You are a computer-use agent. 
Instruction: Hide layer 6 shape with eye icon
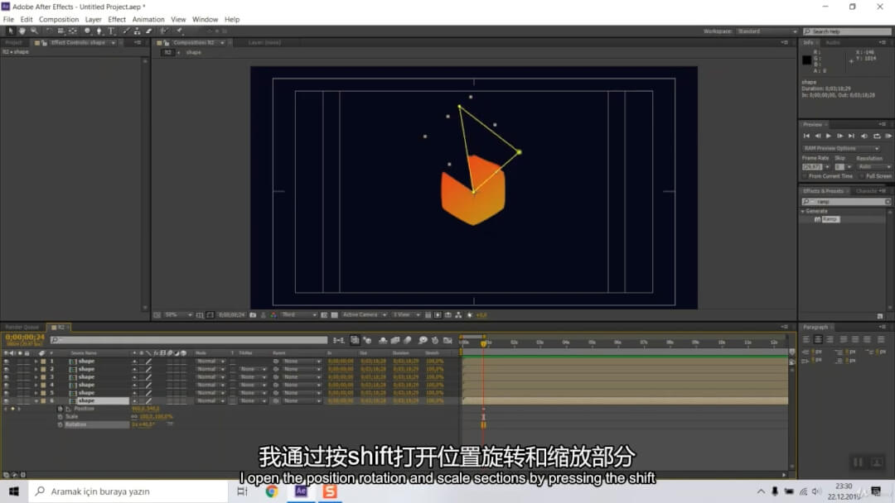[x=7, y=401]
